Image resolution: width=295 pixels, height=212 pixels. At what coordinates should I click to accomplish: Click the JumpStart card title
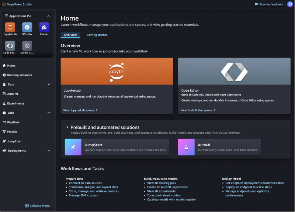93,145
